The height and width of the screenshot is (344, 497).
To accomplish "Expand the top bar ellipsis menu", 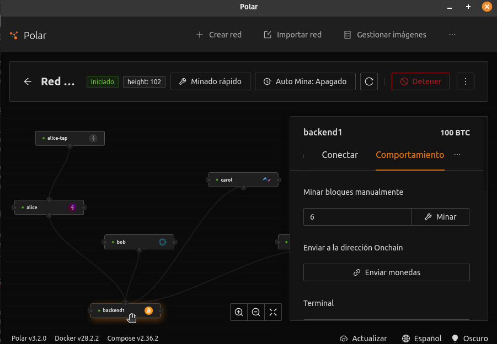I will (x=452, y=35).
